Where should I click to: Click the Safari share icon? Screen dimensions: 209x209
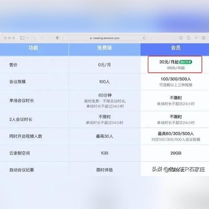[x=189, y=38]
